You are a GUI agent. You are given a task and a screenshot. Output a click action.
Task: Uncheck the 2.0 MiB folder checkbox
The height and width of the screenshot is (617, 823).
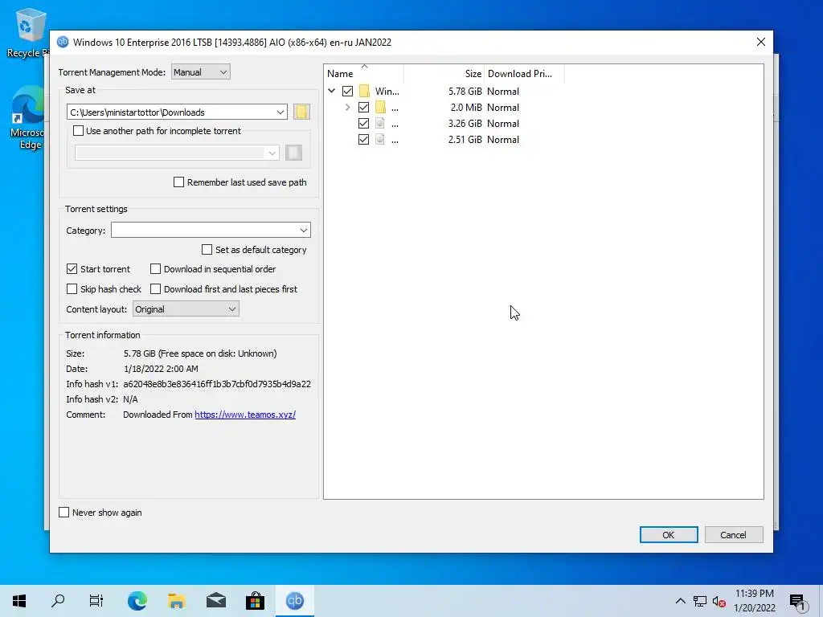[x=363, y=108]
